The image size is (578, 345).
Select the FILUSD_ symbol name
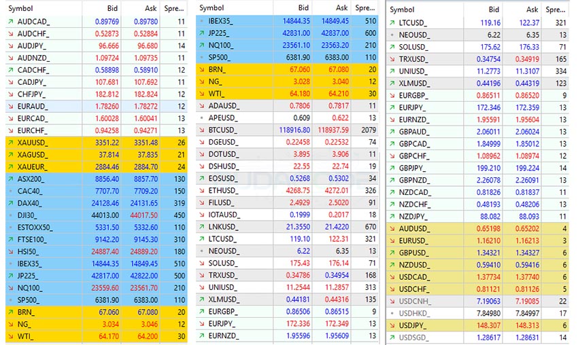coord(221,203)
